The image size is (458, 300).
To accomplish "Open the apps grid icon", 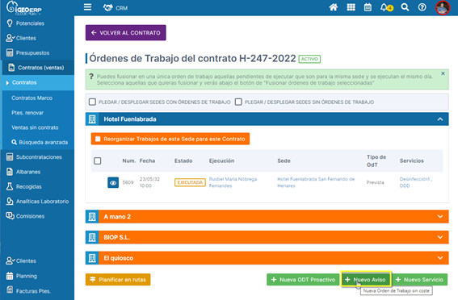I will (351, 7).
